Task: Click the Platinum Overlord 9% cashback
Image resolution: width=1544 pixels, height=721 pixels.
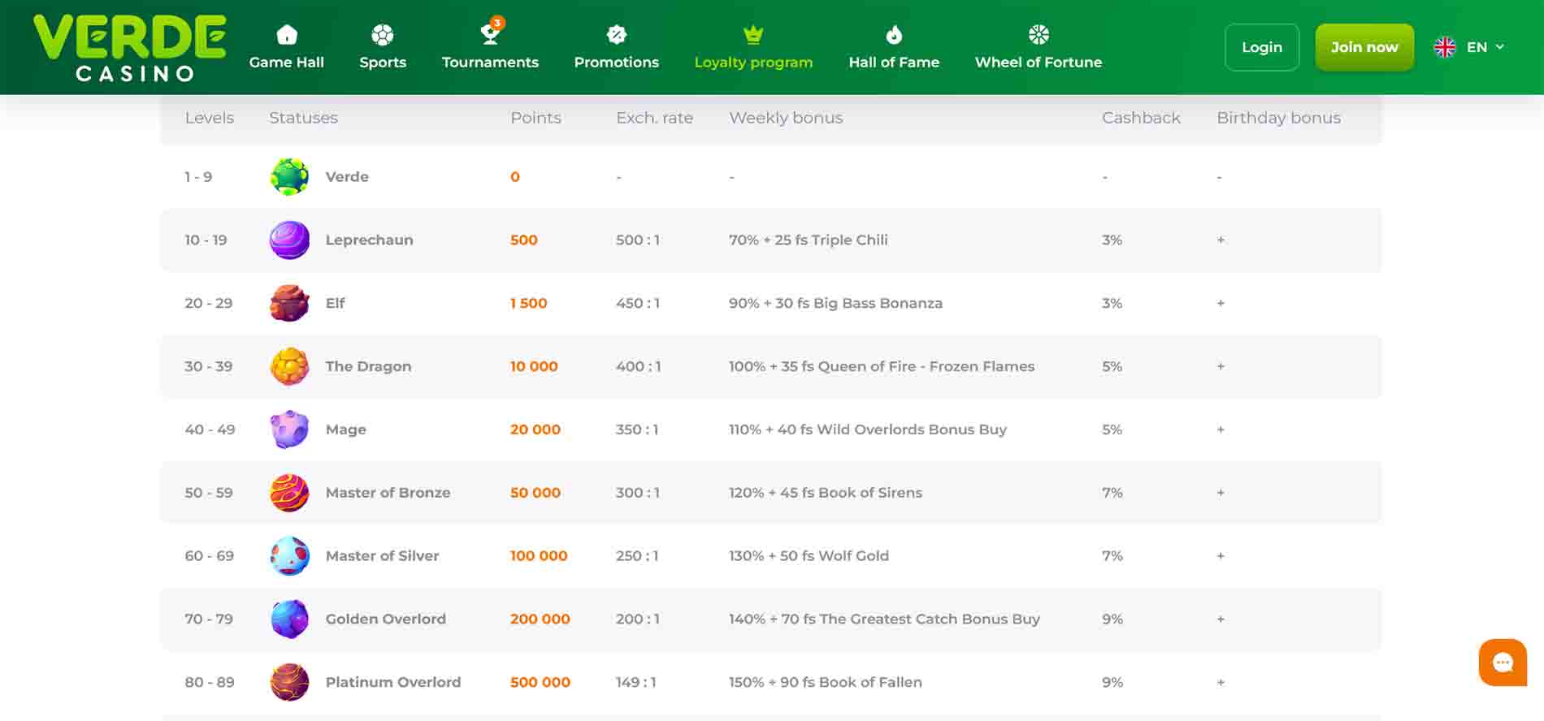Action: (x=1112, y=682)
